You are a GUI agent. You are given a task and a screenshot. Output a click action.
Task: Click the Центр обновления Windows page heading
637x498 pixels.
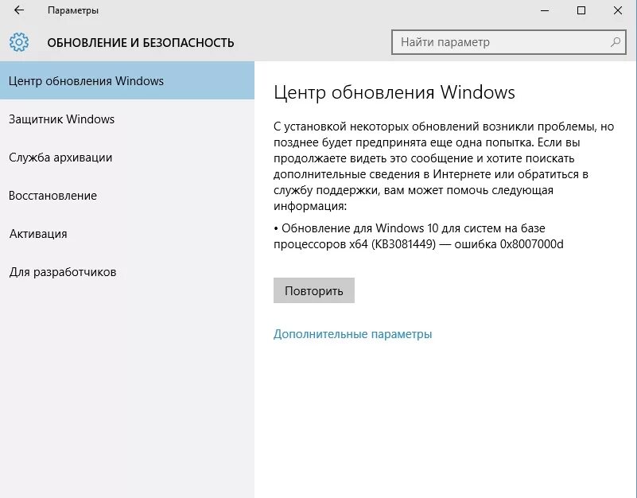(x=394, y=92)
